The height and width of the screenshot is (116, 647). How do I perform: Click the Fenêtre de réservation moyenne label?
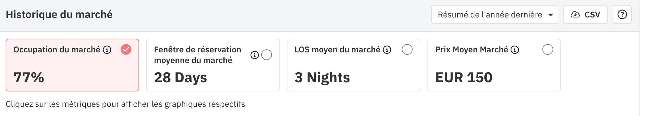tap(197, 55)
